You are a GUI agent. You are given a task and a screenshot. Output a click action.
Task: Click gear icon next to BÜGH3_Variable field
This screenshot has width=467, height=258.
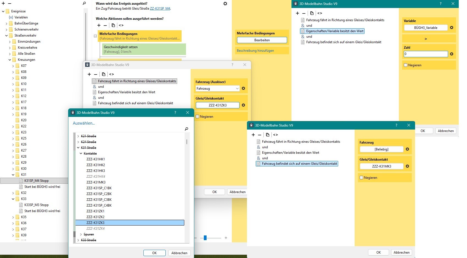(x=452, y=28)
